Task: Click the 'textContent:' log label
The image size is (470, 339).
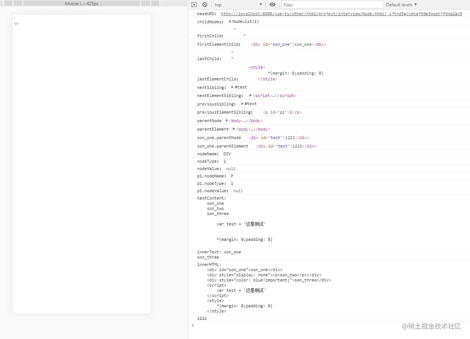Action: click(212, 198)
